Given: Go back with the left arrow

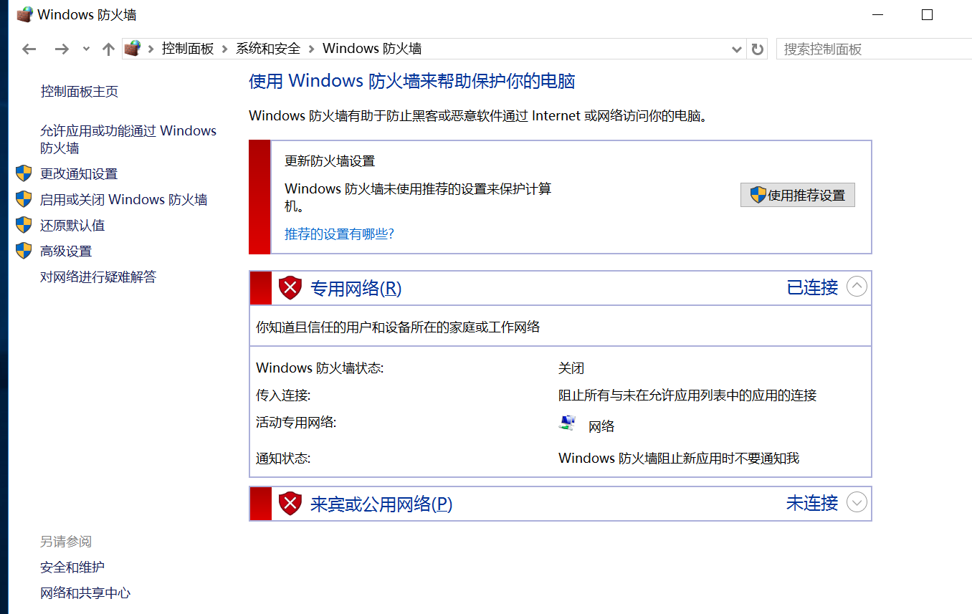Looking at the screenshot, I should tap(29, 49).
